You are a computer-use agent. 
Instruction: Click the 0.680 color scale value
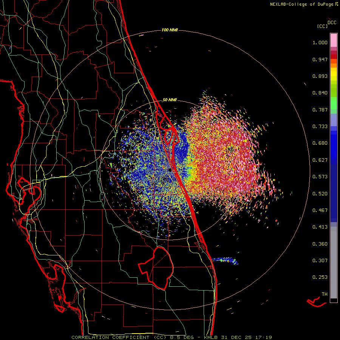click(x=320, y=143)
